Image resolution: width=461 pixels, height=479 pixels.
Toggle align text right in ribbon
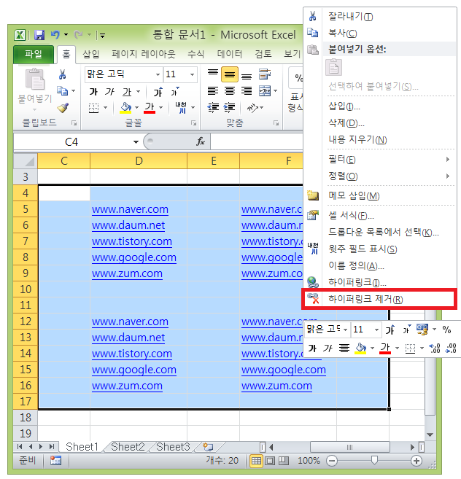click(247, 90)
